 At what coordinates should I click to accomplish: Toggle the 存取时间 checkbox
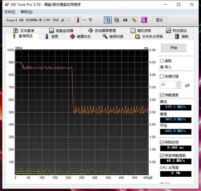pos(162,142)
